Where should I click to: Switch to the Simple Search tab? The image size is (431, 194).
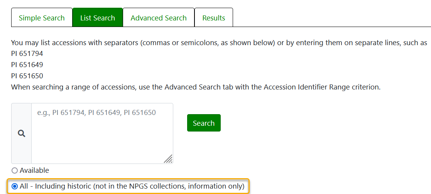pos(42,17)
